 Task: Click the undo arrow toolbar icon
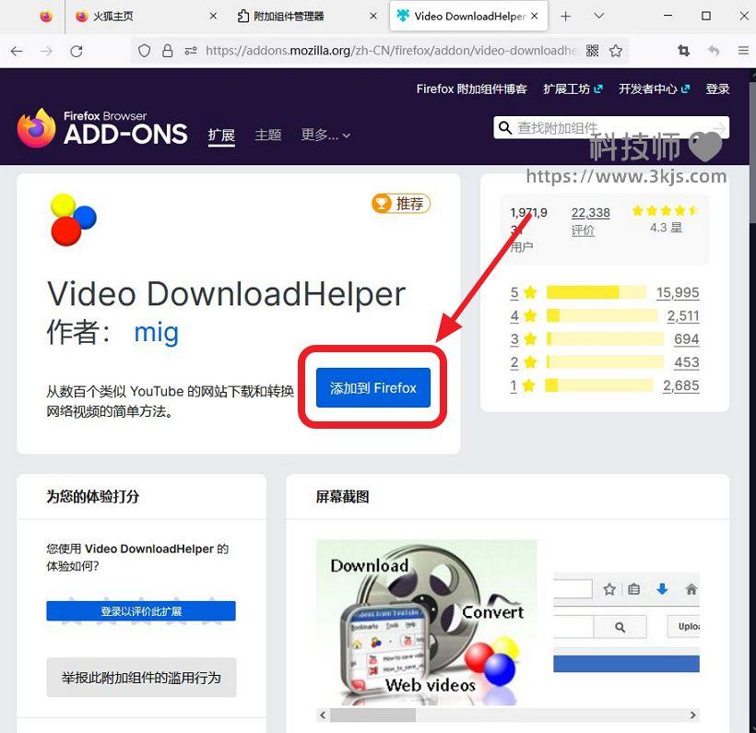pos(714,51)
